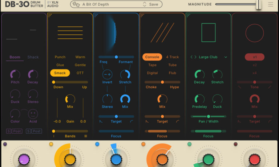This screenshot has height=167, width=279.
Task: Select the Flub saturation type
Action: (x=173, y=73)
